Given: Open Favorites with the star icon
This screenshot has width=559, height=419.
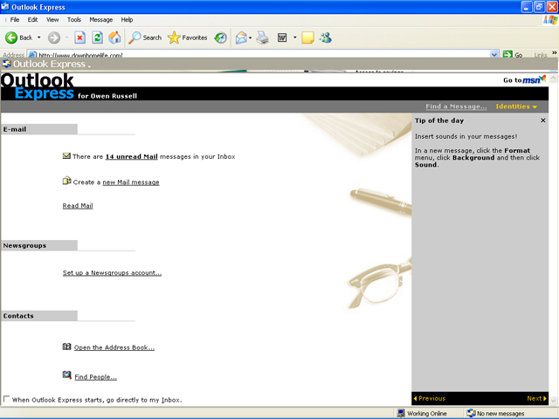Looking at the screenshot, I should click(x=174, y=38).
